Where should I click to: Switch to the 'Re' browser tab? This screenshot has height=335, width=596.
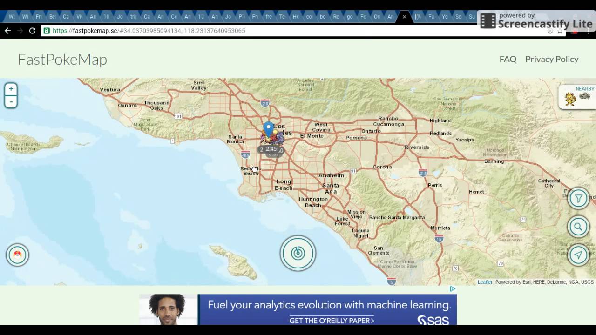click(336, 17)
